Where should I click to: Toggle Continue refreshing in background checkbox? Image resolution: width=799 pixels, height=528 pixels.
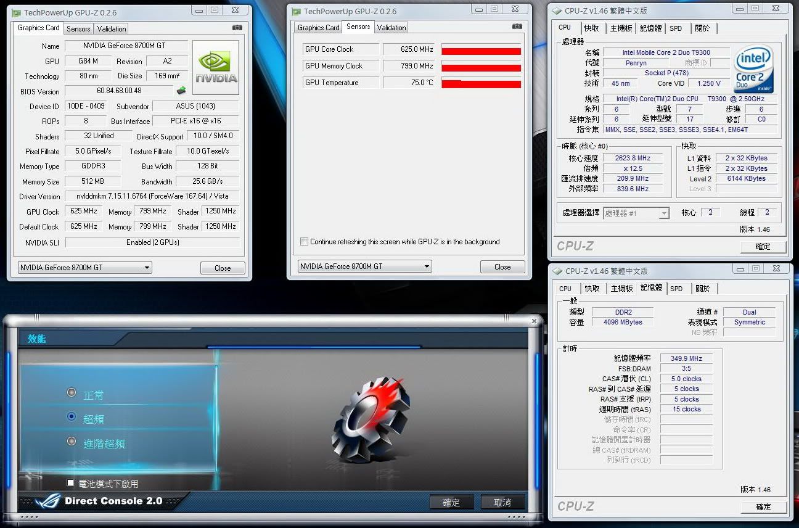[x=304, y=242]
